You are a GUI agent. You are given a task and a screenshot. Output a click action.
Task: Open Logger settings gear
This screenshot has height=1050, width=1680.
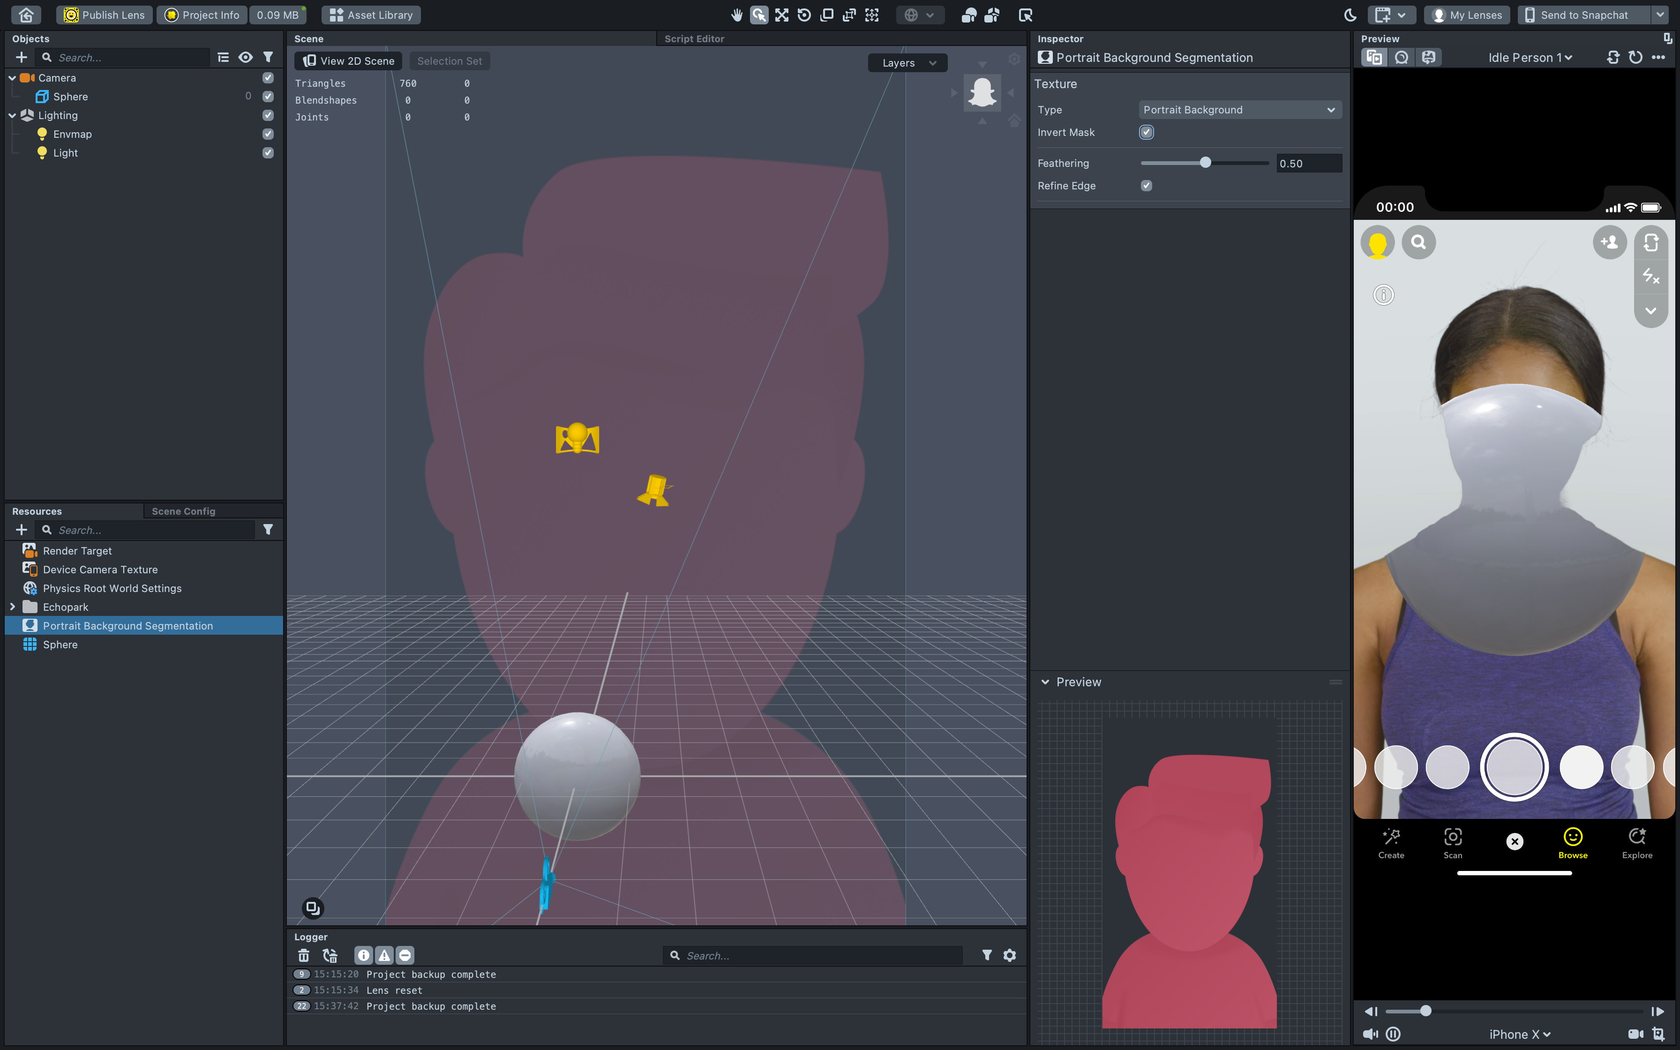click(x=1009, y=956)
